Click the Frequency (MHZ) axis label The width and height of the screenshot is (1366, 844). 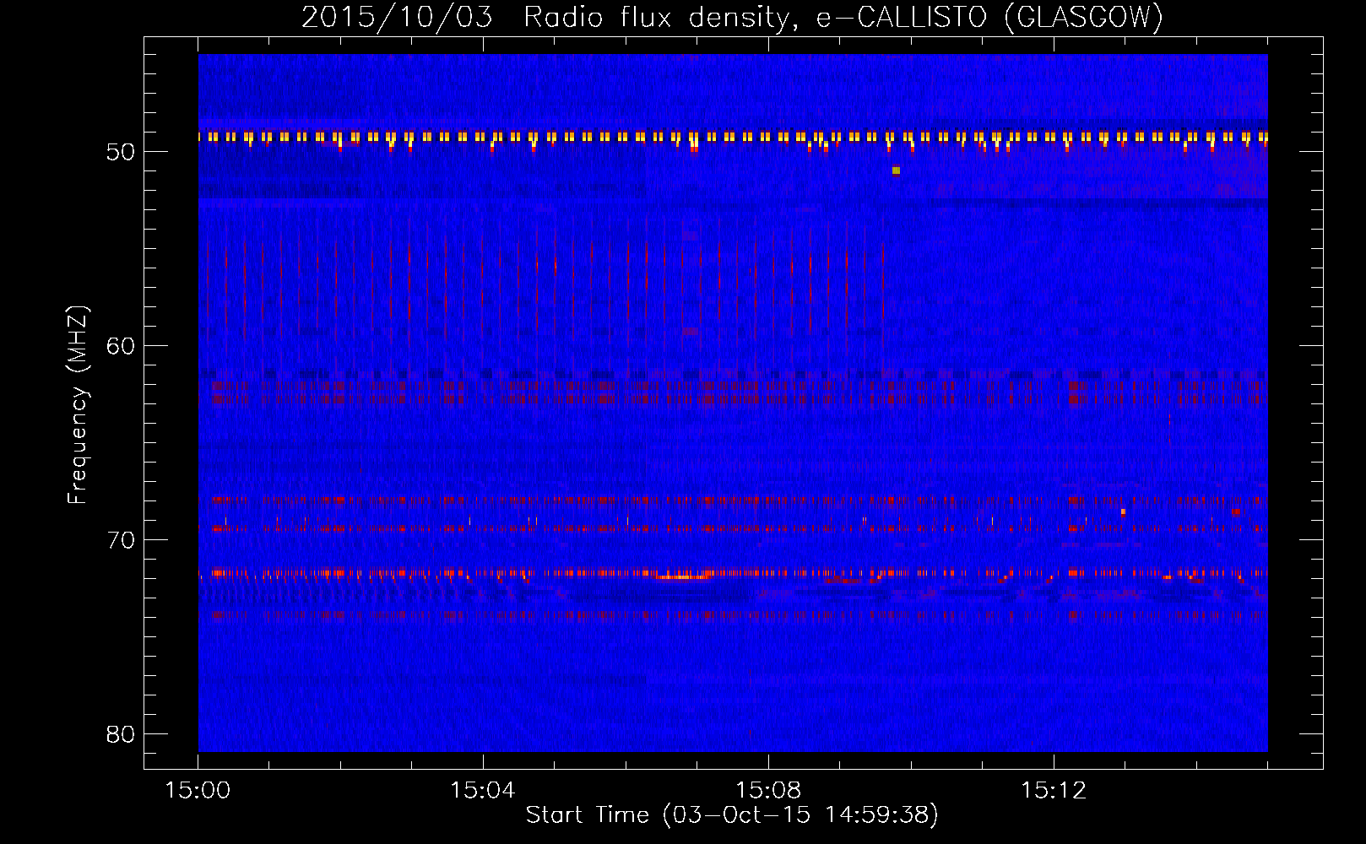(x=78, y=405)
